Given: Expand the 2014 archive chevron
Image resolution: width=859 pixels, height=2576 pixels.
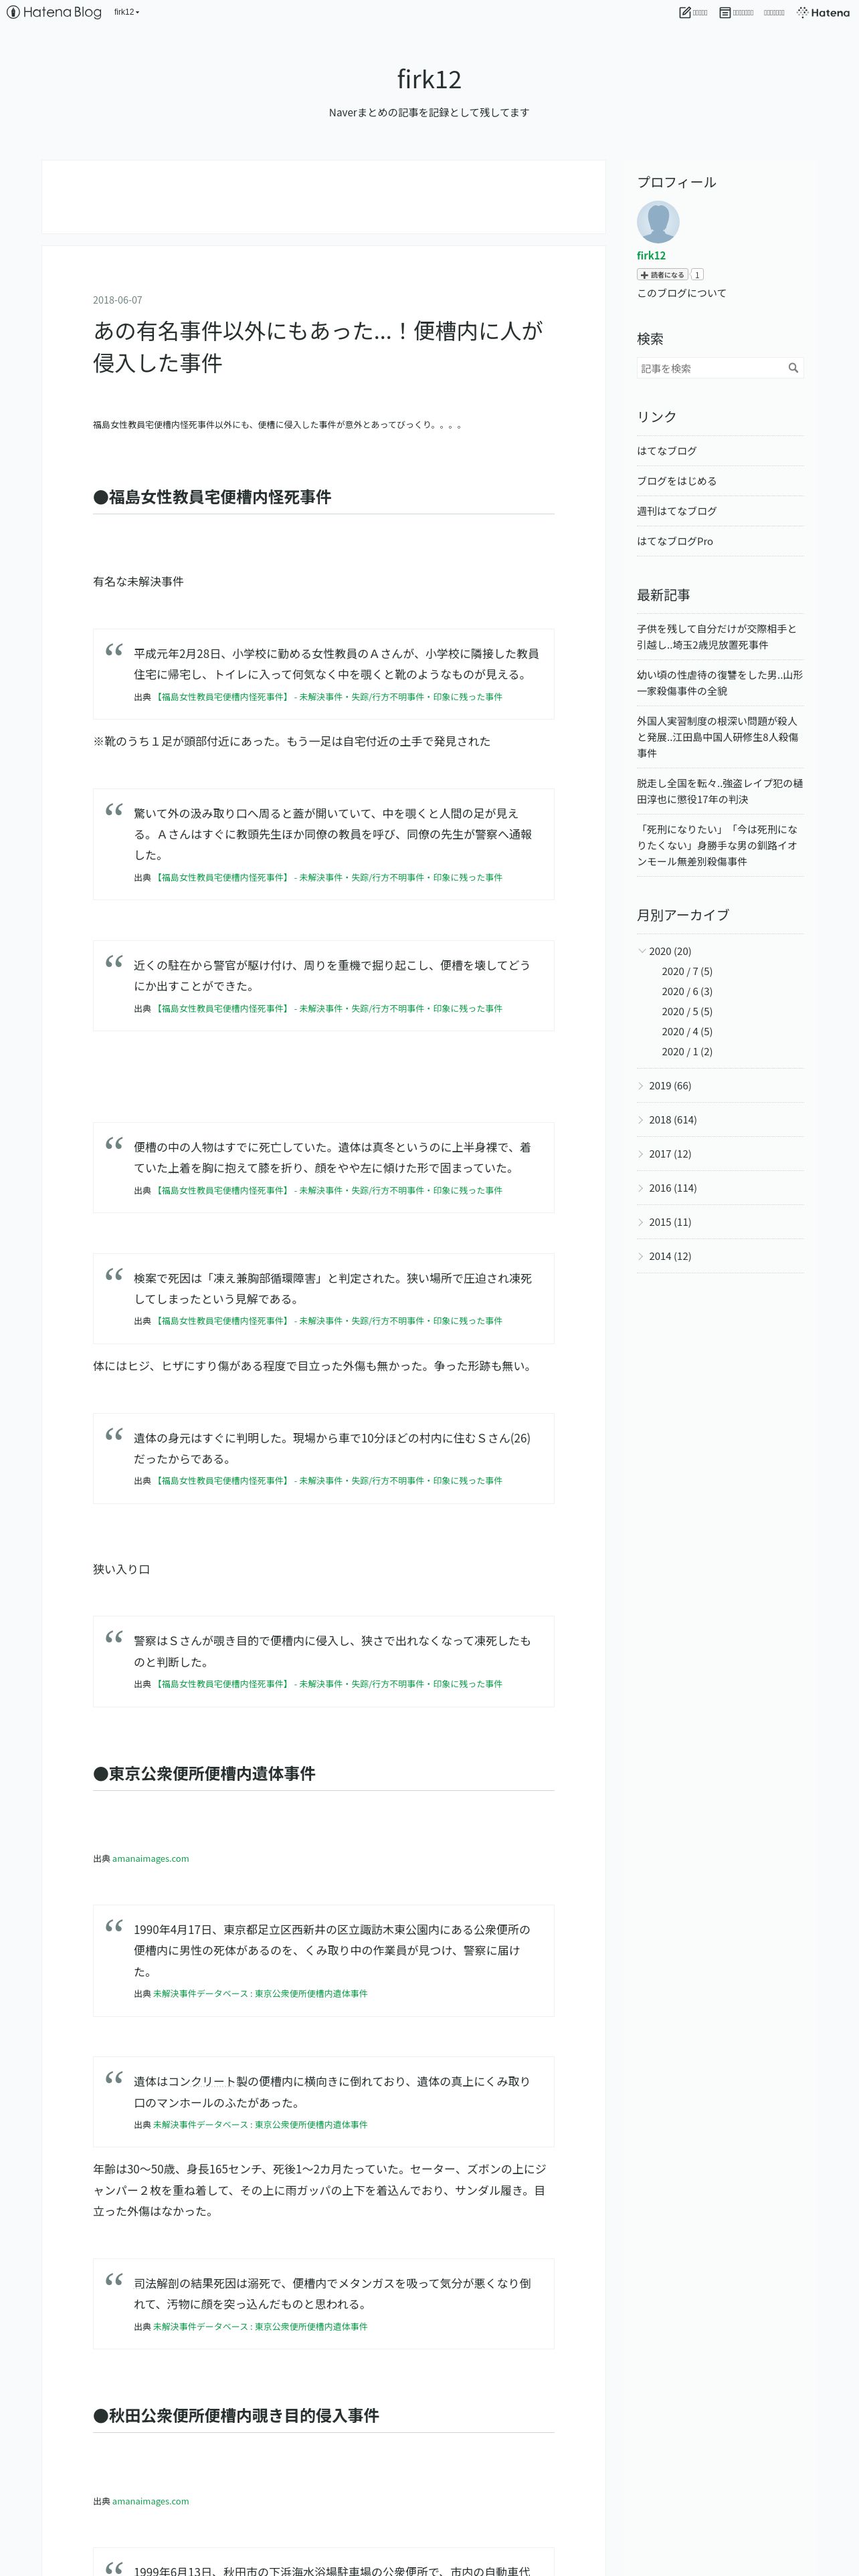Looking at the screenshot, I should pos(641,1255).
